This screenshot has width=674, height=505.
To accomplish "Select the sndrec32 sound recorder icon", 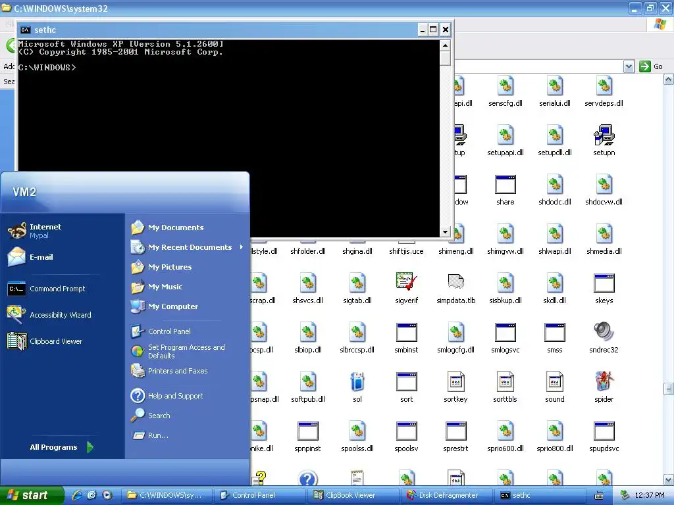I will pos(604,332).
